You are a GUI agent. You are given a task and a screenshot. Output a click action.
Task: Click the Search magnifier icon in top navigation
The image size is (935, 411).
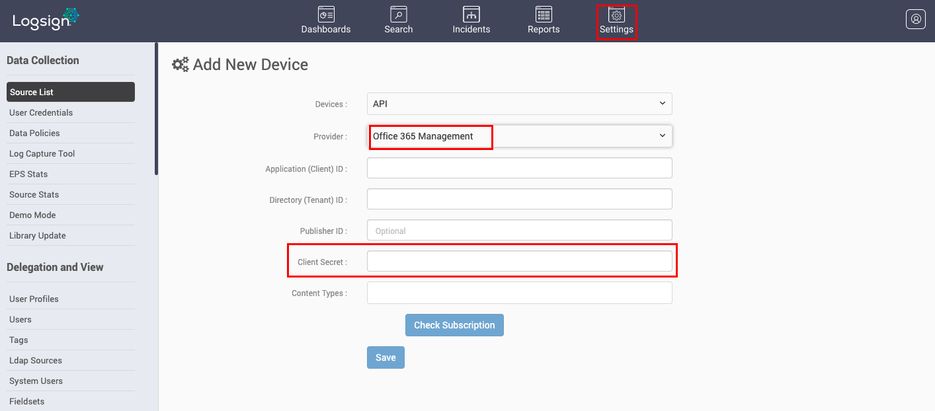tap(398, 19)
